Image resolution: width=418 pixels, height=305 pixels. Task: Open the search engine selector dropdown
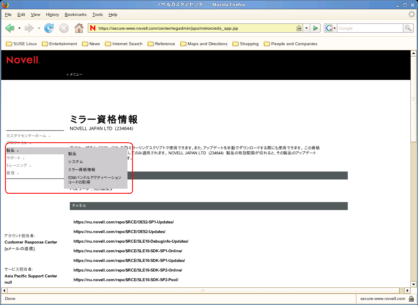(331, 28)
